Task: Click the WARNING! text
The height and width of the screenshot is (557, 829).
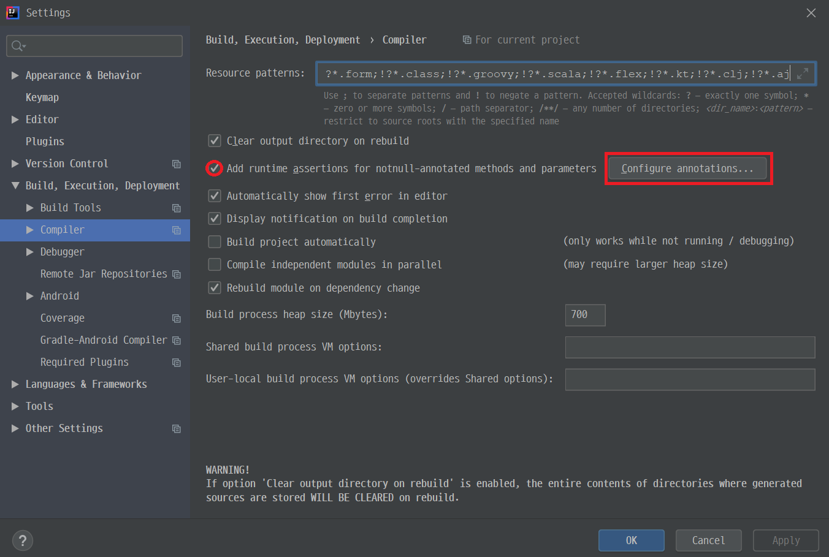Action: 228,470
